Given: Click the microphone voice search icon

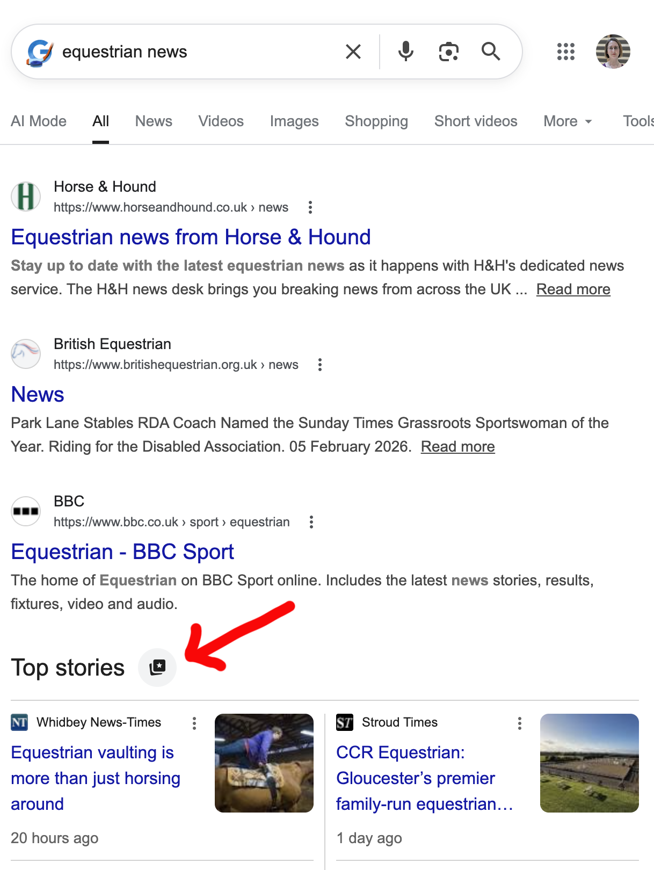Looking at the screenshot, I should coord(405,51).
